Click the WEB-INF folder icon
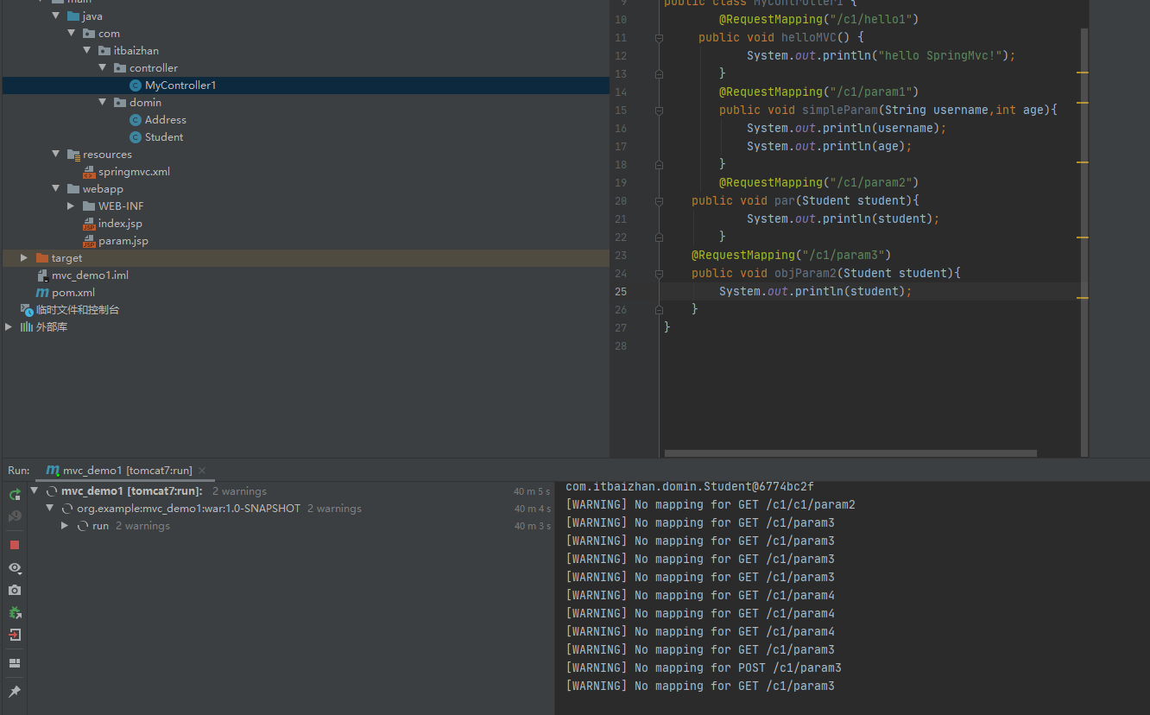Viewport: 1150px width, 715px height. [89, 206]
